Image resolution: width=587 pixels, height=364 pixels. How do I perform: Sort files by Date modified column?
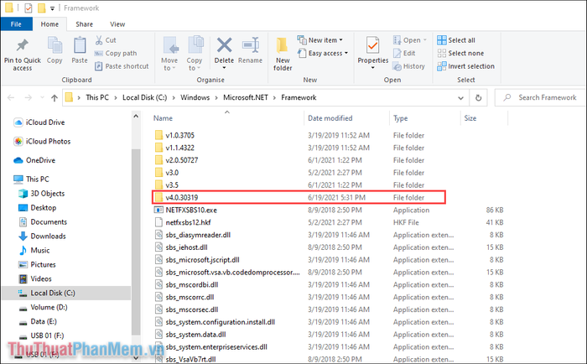pos(330,118)
